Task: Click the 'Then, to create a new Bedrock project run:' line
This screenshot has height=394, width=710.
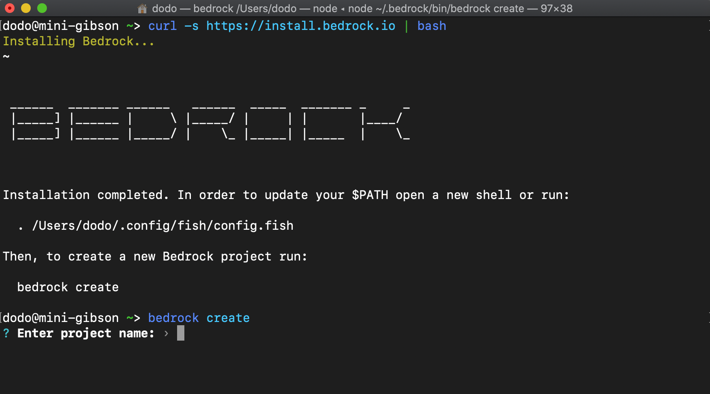Action: 155,256
